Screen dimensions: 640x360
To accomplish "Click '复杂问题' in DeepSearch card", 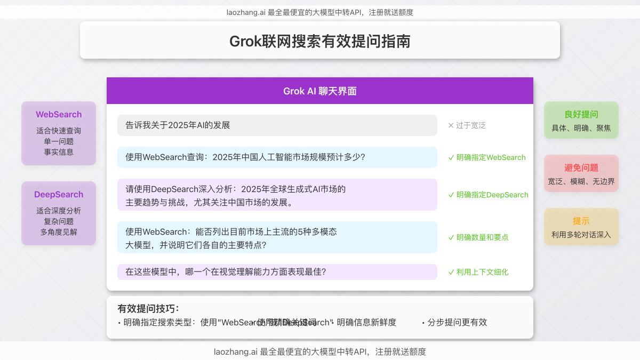I will (59, 221).
